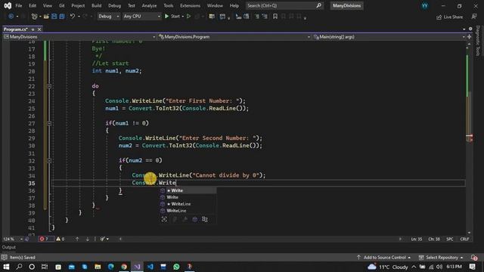Image resolution: width=484 pixels, height=272 pixels.
Task: Open the Build menu
Action: (96, 5)
